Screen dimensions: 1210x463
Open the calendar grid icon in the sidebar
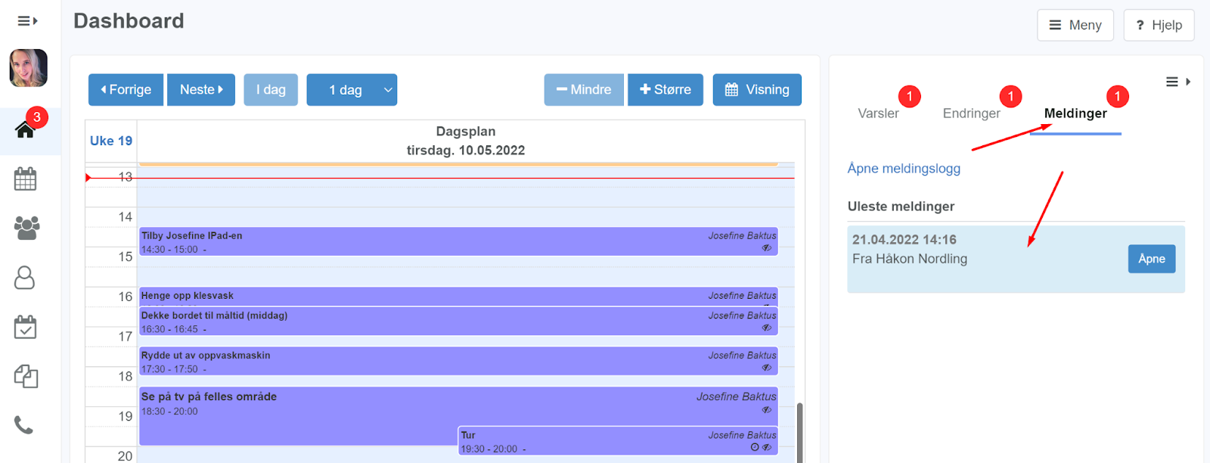pyautogui.click(x=25, y=179)
